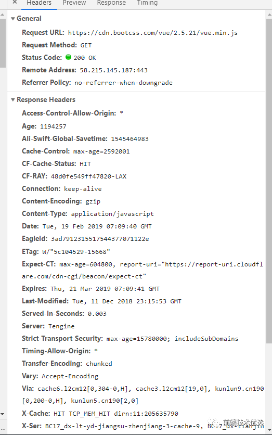Select the EagleId header value
272x435 pixels.
(100, 239)
